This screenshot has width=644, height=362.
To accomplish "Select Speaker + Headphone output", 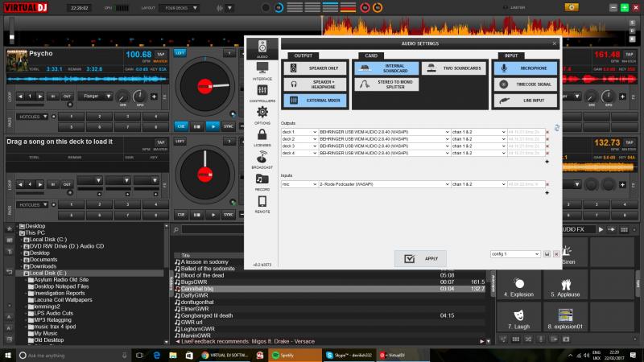I will pos(315,84).
